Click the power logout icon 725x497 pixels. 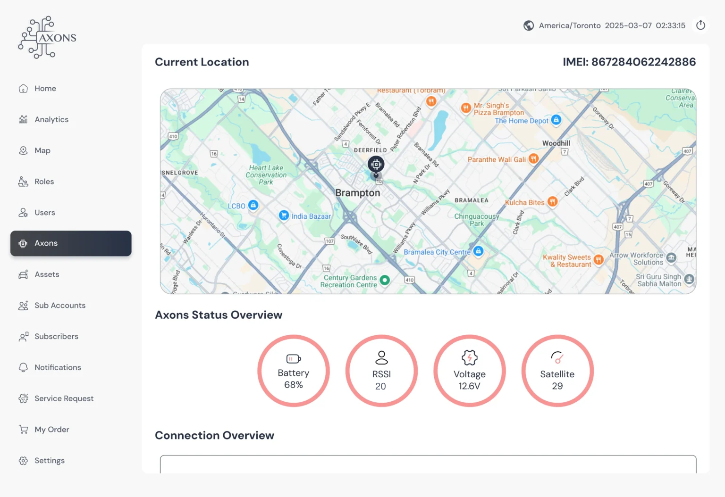[700, 25]
